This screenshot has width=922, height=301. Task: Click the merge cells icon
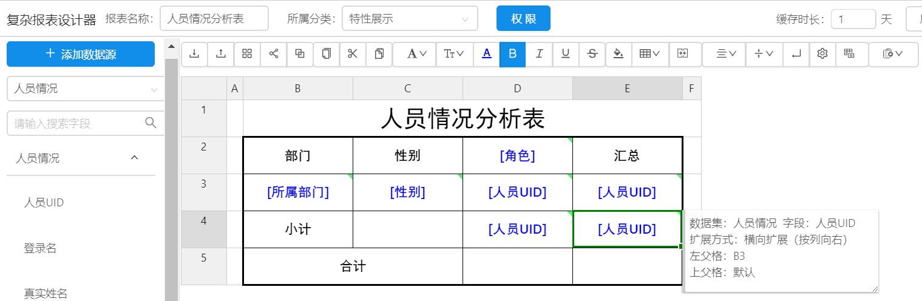click(682, 54)
